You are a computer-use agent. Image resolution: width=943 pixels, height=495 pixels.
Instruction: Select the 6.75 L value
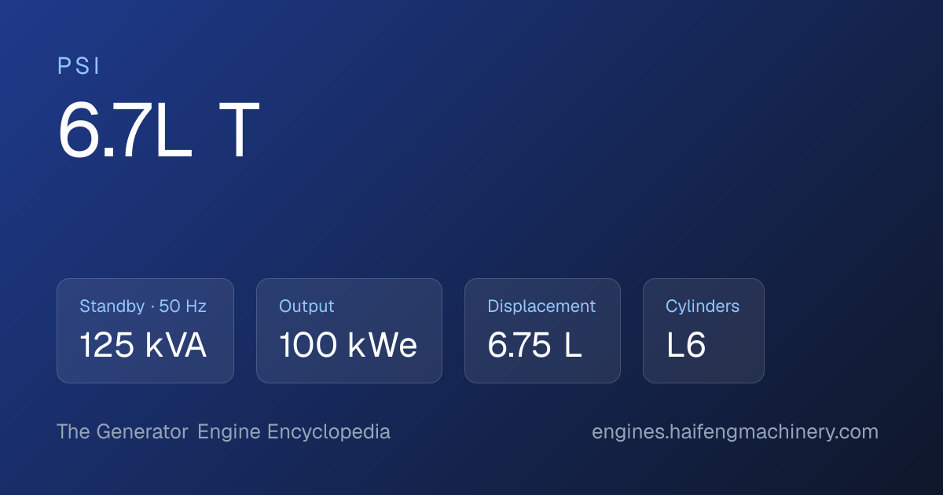coord(534,346)
